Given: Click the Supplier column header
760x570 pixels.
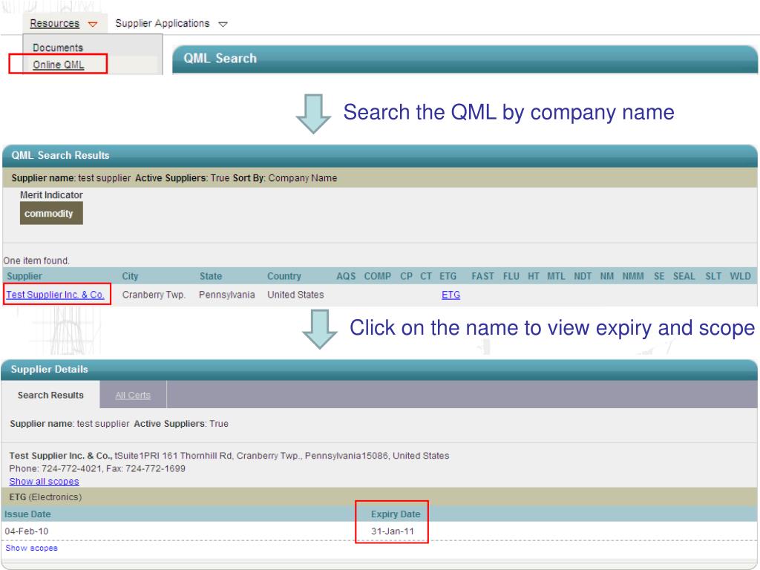Looking at the screenshot, I should click(x=24, y=276).
